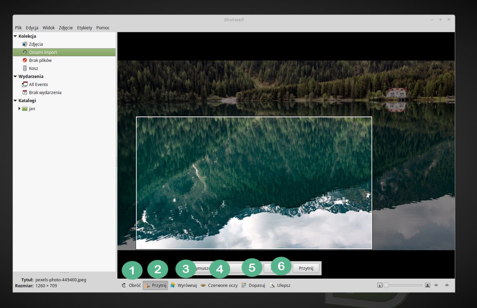Image resolution: width=477 pixels, height=308 pixels.
Task: Collapse the Kolekcja section
Action: click(x=15, y=36)
